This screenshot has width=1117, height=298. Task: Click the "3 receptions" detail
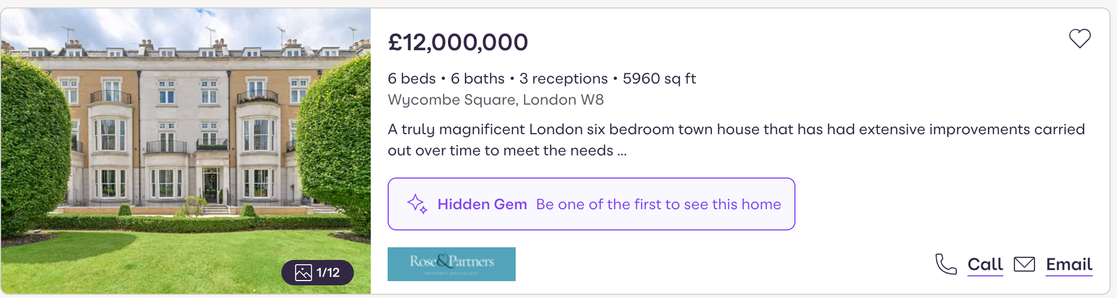pyautogui.click(x=563, y=78)
